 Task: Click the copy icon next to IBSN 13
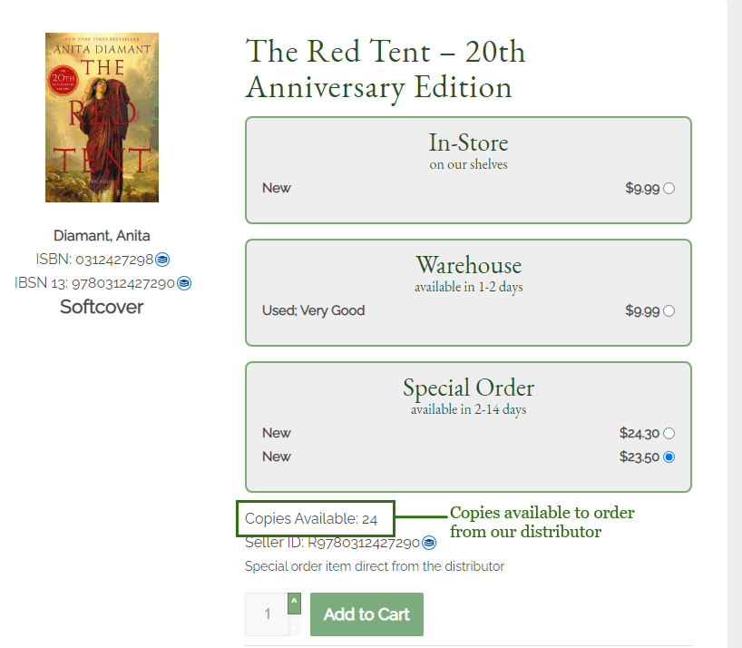184,283
